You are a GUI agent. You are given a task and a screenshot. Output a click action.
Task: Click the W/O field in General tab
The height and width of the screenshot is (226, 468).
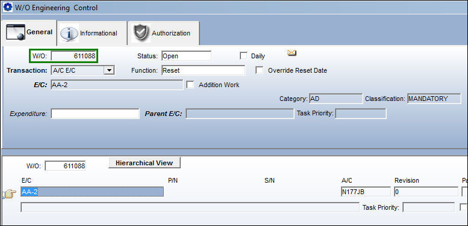(x=73, y=56)
